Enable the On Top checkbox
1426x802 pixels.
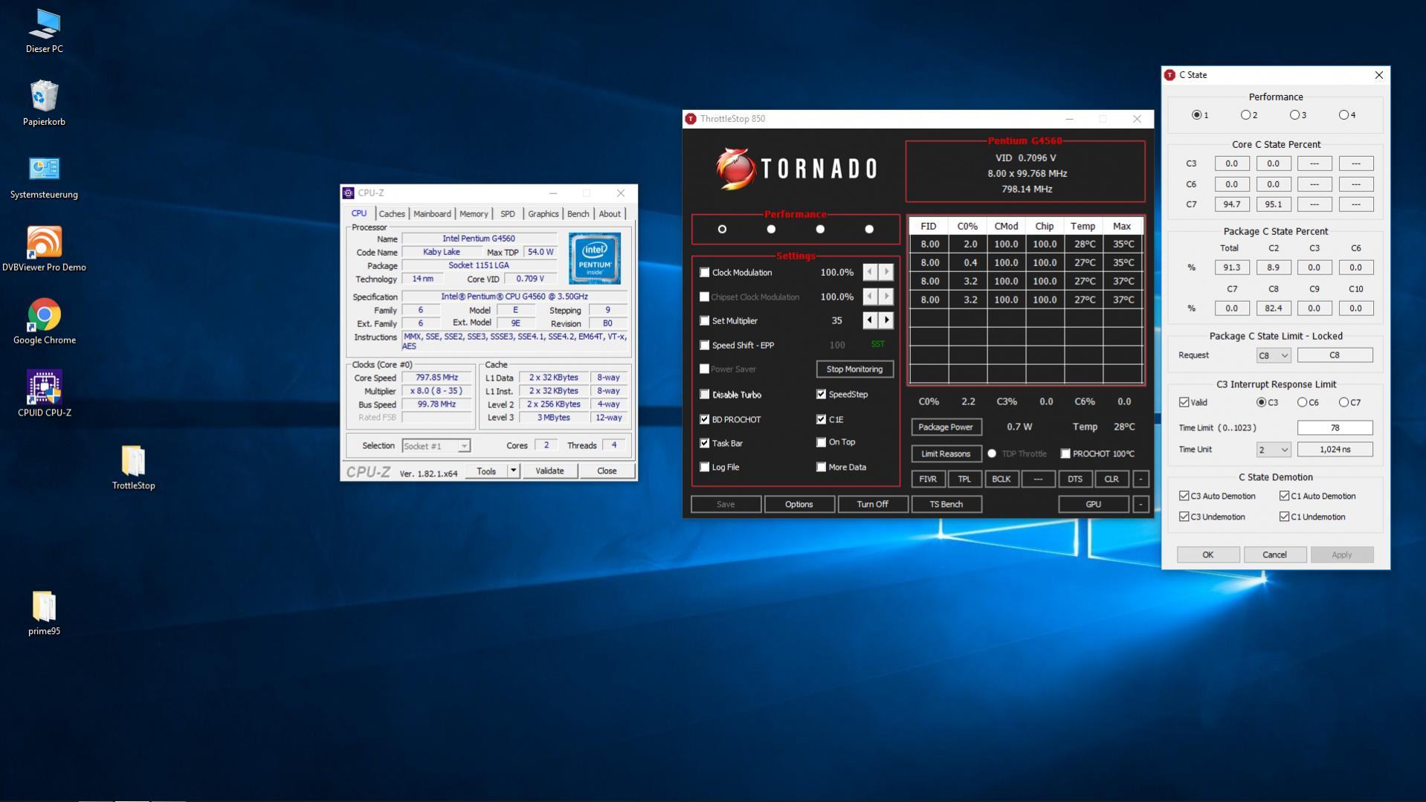tap(821, 443)
